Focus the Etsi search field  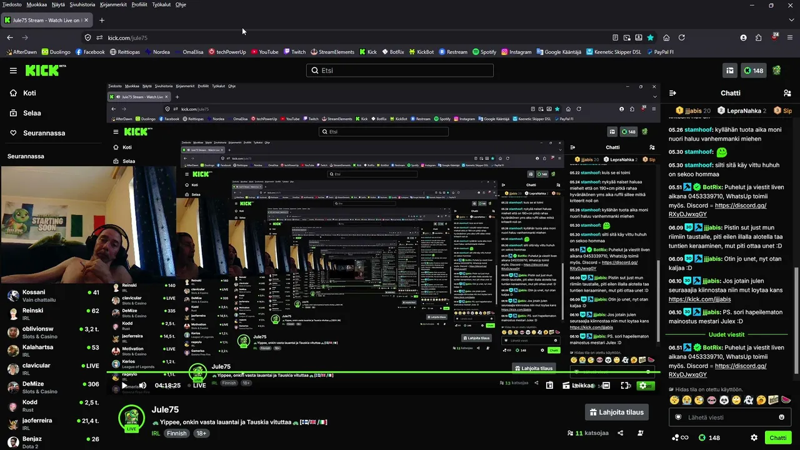pyautogui.click(x=400, y=71)
